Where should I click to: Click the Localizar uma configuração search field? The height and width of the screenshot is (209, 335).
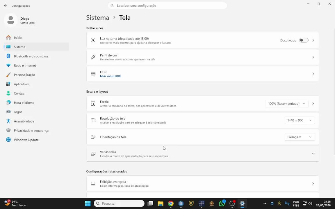[167, 6]
